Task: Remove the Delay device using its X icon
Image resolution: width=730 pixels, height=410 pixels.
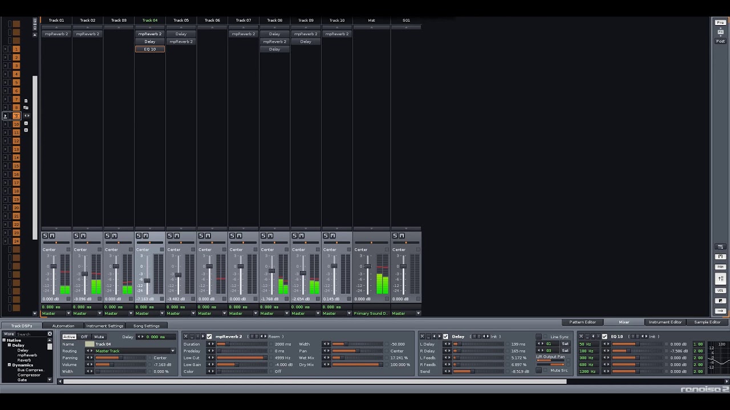Action: tap(421, 337)
